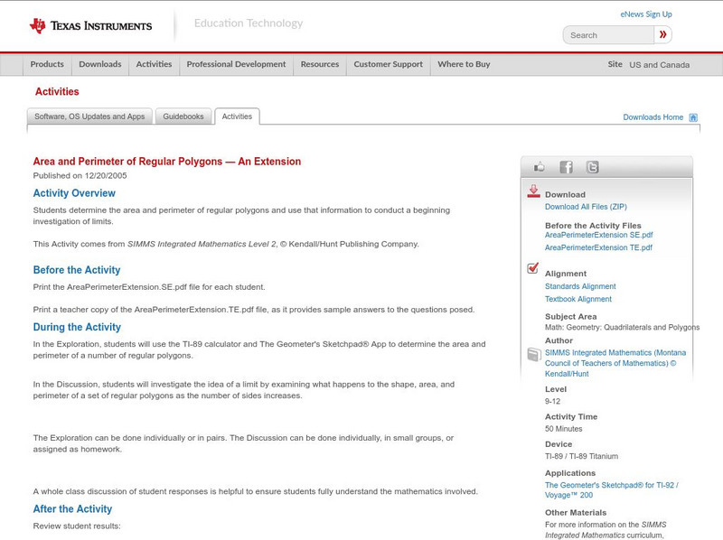
Task: Change site region US and Canada
Action: (x=660, y=65)
